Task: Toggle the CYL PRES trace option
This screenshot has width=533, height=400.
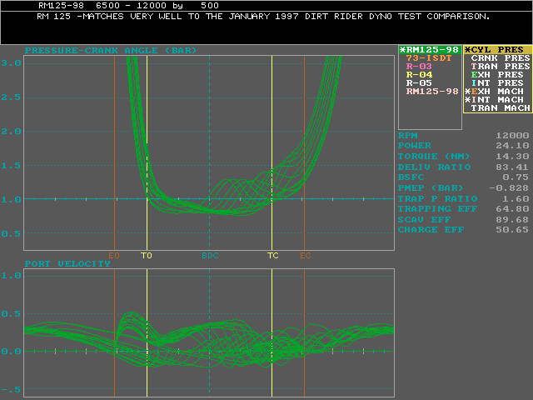Action: pos(497,50)
